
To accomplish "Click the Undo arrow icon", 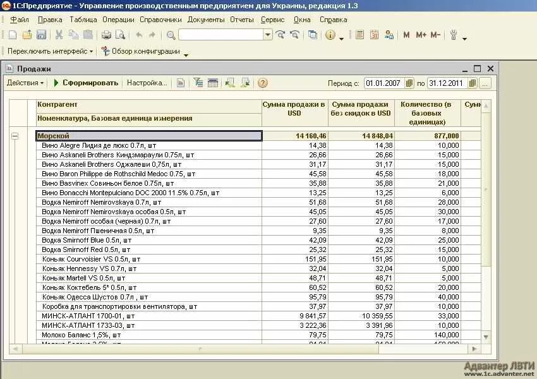I will point(139,35).
